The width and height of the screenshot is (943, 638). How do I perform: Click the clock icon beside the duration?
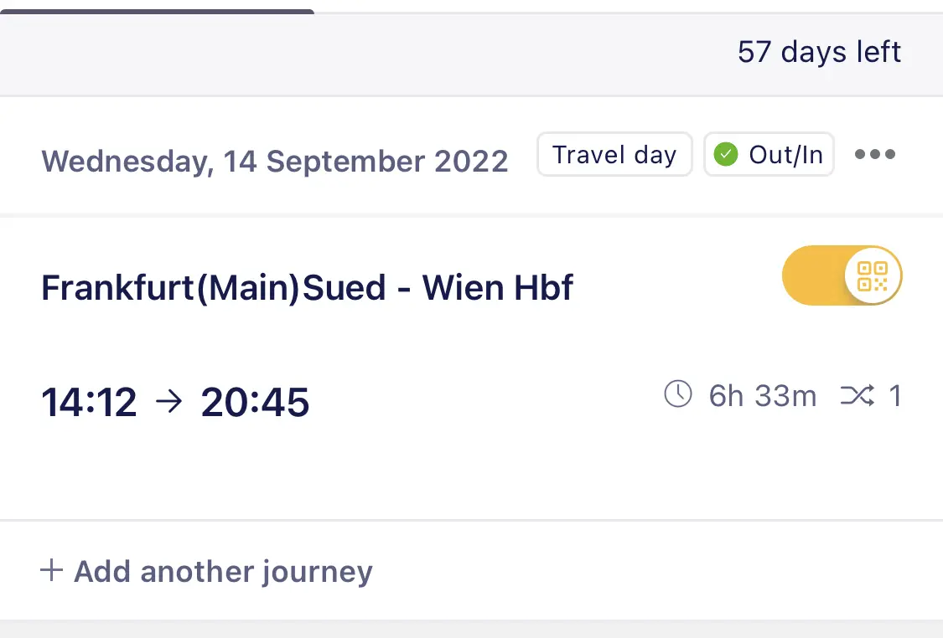678,394
